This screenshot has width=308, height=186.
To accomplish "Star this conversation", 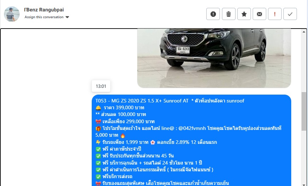I will pyautogui.click(x=244, y=14).
